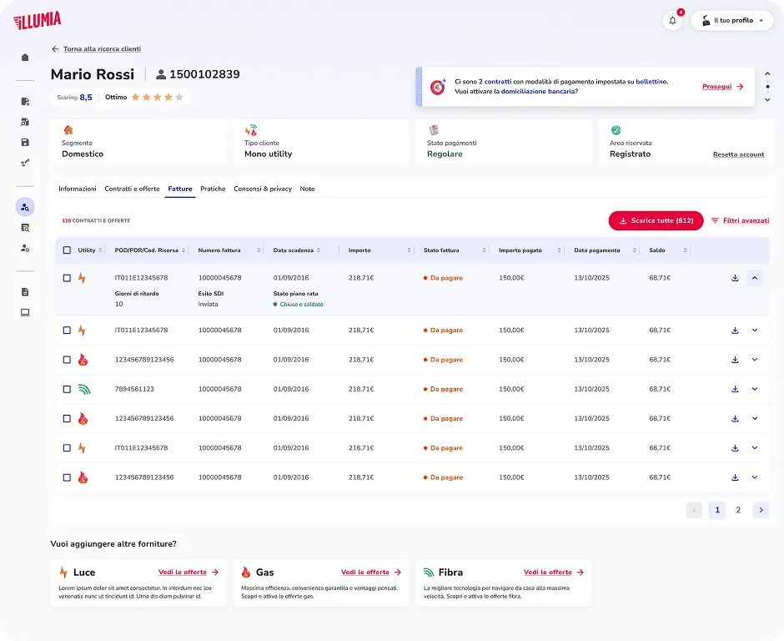Open the notifications bell
784x641 pixels.
tap(672, 21)
